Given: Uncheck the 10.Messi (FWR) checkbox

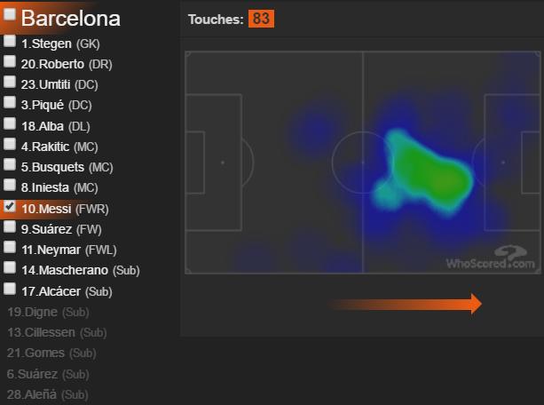Looking at the screenshot, I should point(10,206).
